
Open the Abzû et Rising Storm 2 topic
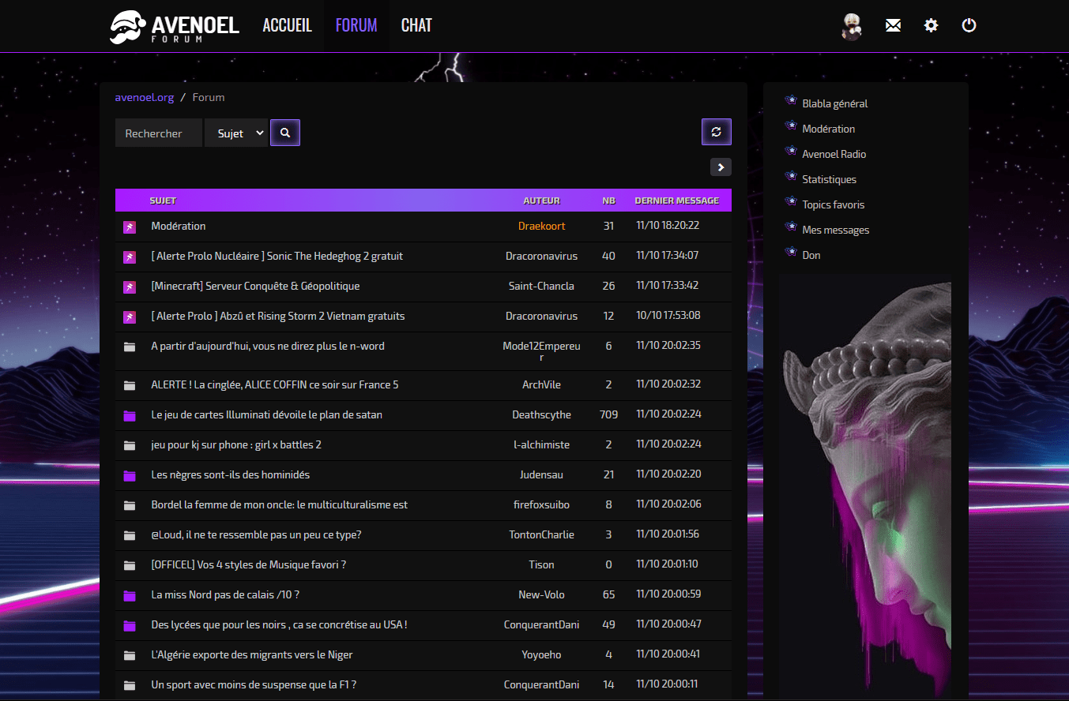click(x=277, y=316)
